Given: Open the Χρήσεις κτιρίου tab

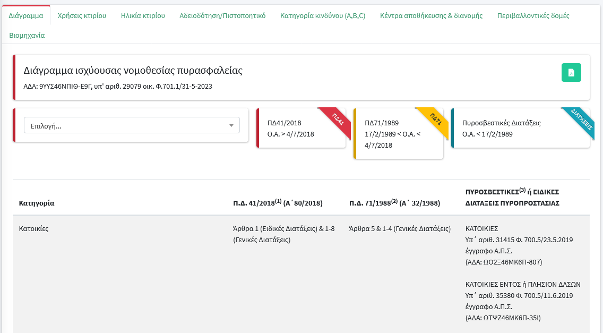Looking at the screenshot, I should 82,15.
